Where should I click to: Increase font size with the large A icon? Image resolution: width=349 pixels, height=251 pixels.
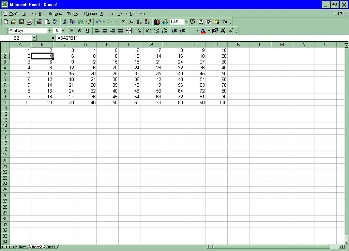pos(223,31)
